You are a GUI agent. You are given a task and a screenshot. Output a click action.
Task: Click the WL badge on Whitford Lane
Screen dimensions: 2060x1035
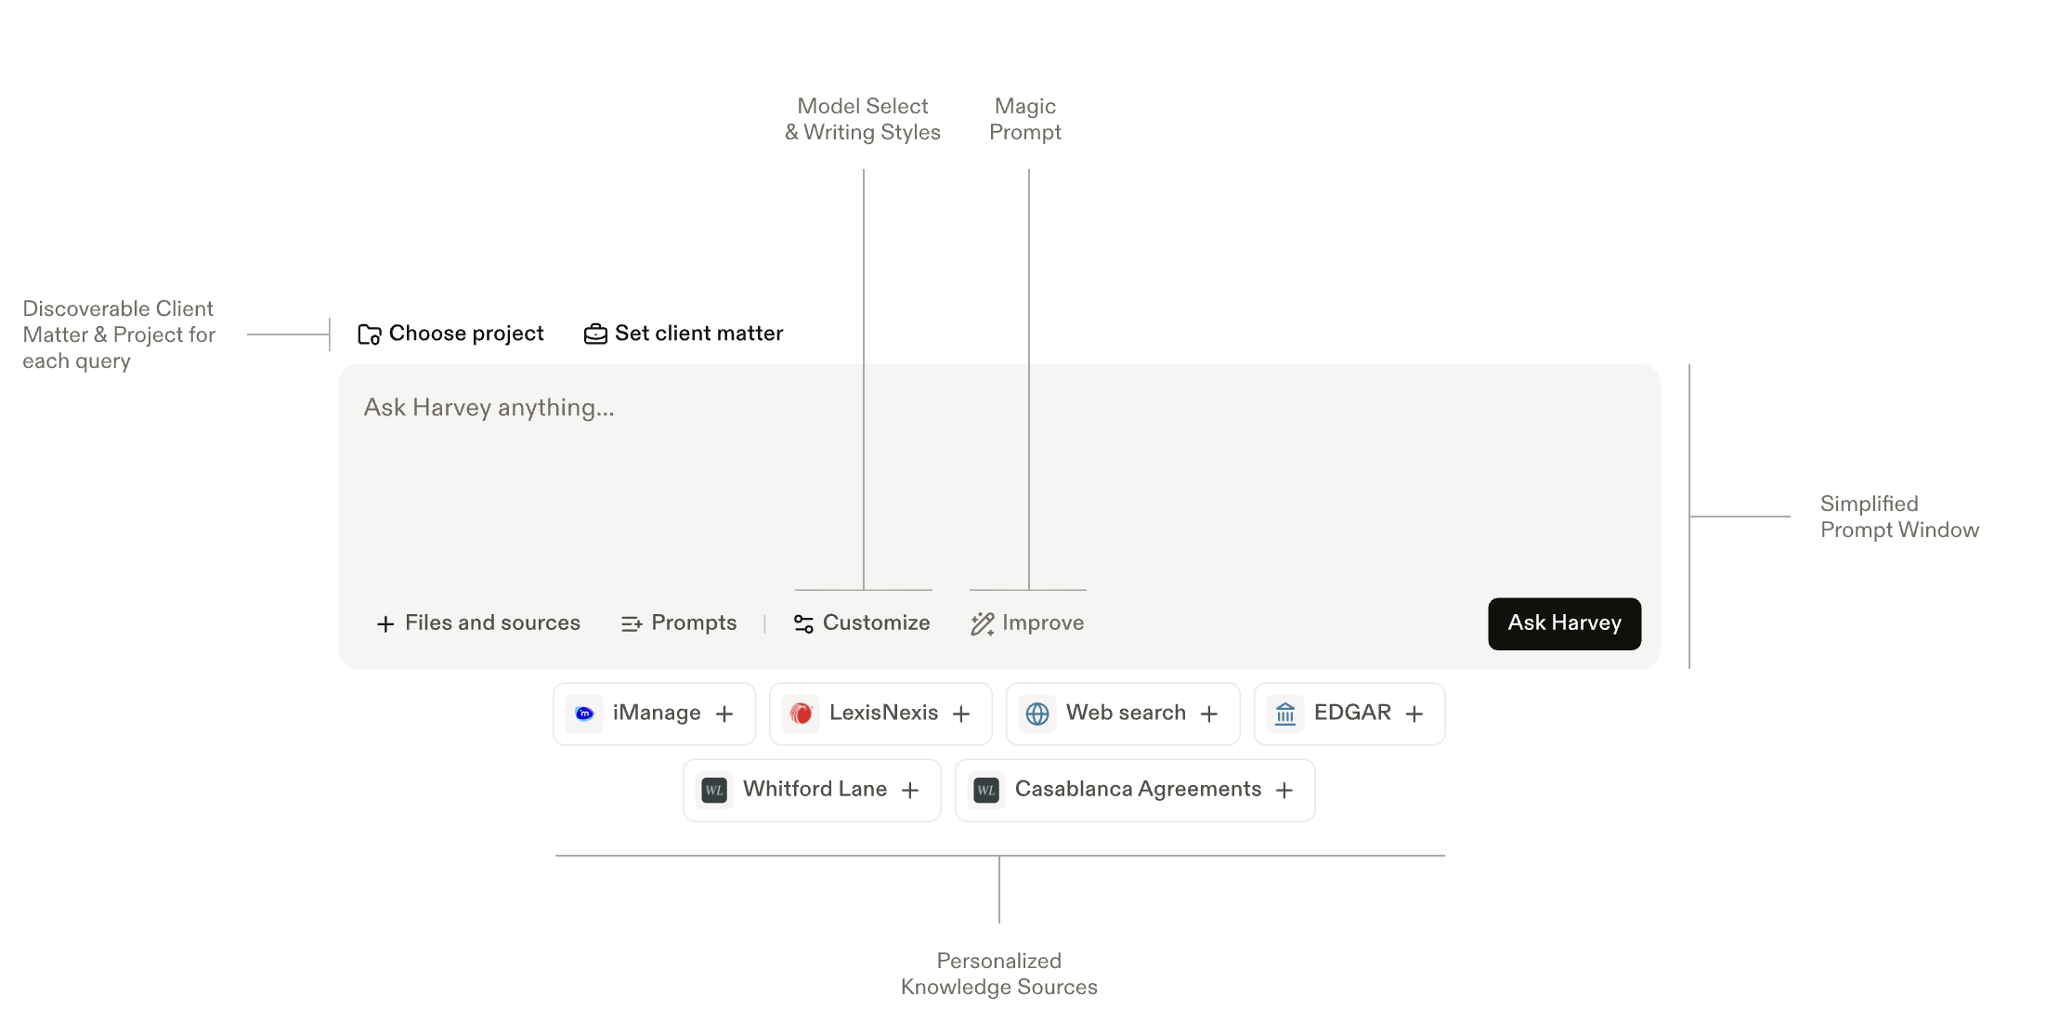[x=713, y=789]
